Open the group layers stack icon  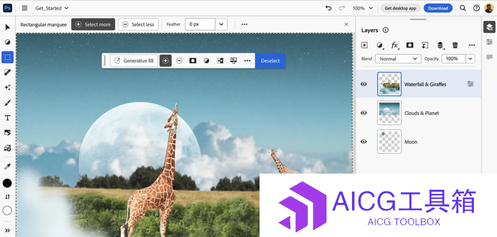pos(440,45)
